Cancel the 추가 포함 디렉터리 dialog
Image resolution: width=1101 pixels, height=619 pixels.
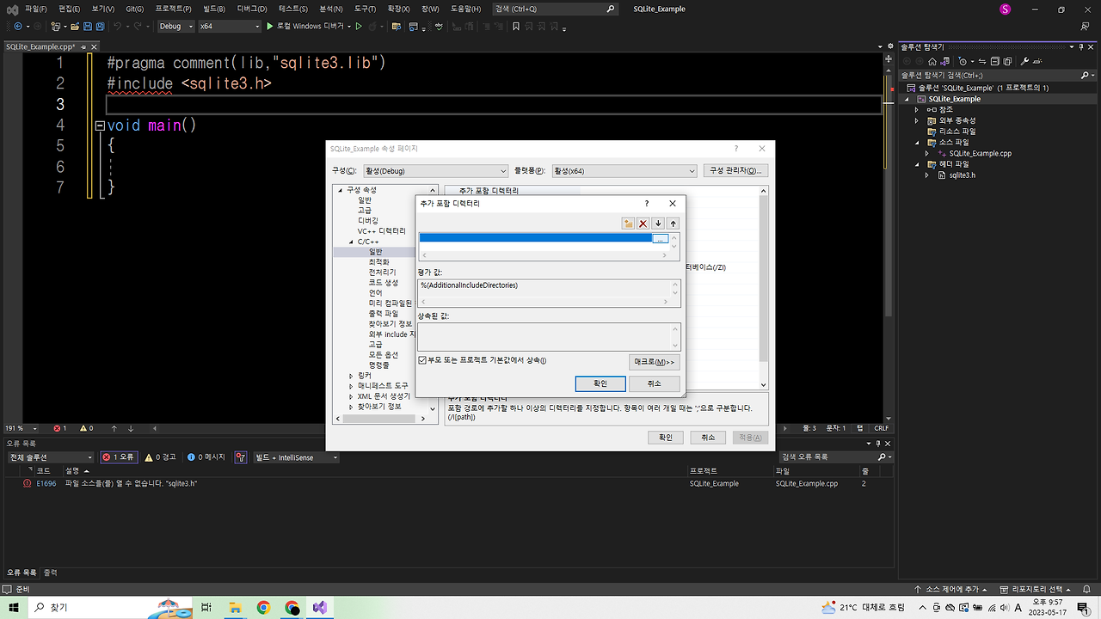click(654, 383)
